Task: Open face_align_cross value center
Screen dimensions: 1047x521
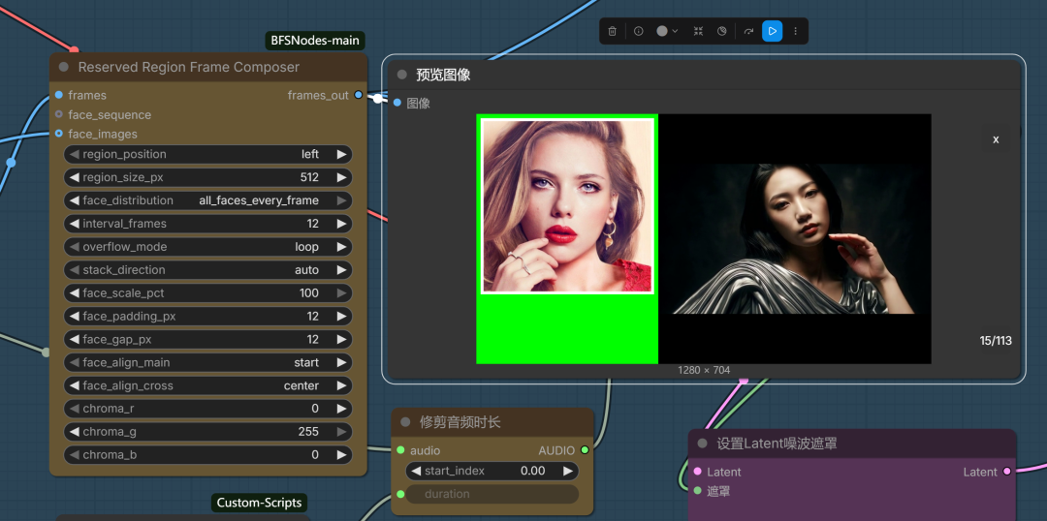Action: click(301, 385)
